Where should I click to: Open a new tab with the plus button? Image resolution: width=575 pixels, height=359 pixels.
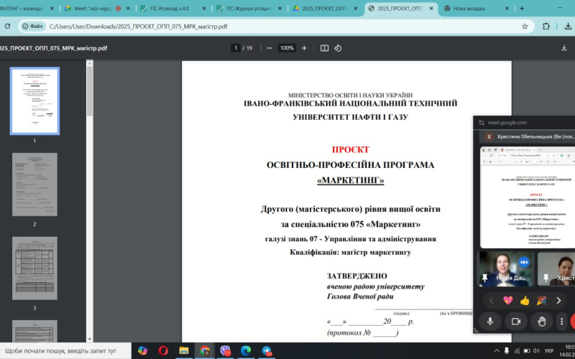click(x=522, y=9)
